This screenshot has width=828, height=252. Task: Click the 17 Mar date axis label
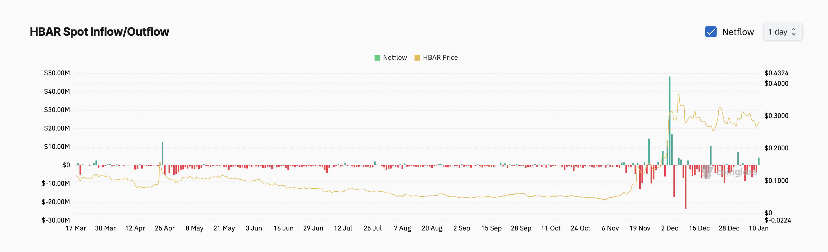click(x=76, y=228)
